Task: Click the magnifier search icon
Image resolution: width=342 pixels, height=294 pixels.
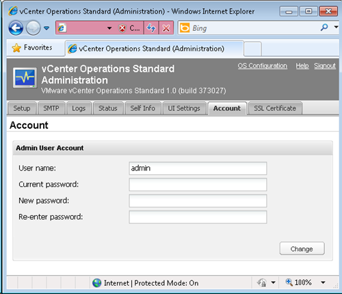Action: [x=324, y=27]
